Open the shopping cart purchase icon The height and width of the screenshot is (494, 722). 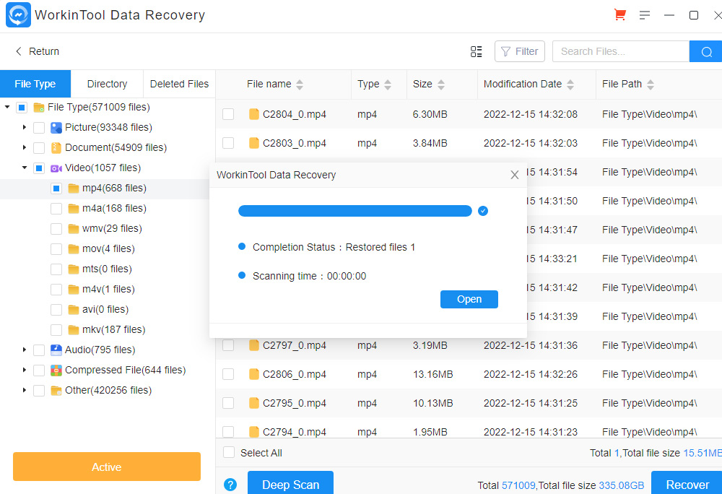(x=619, y=14)
